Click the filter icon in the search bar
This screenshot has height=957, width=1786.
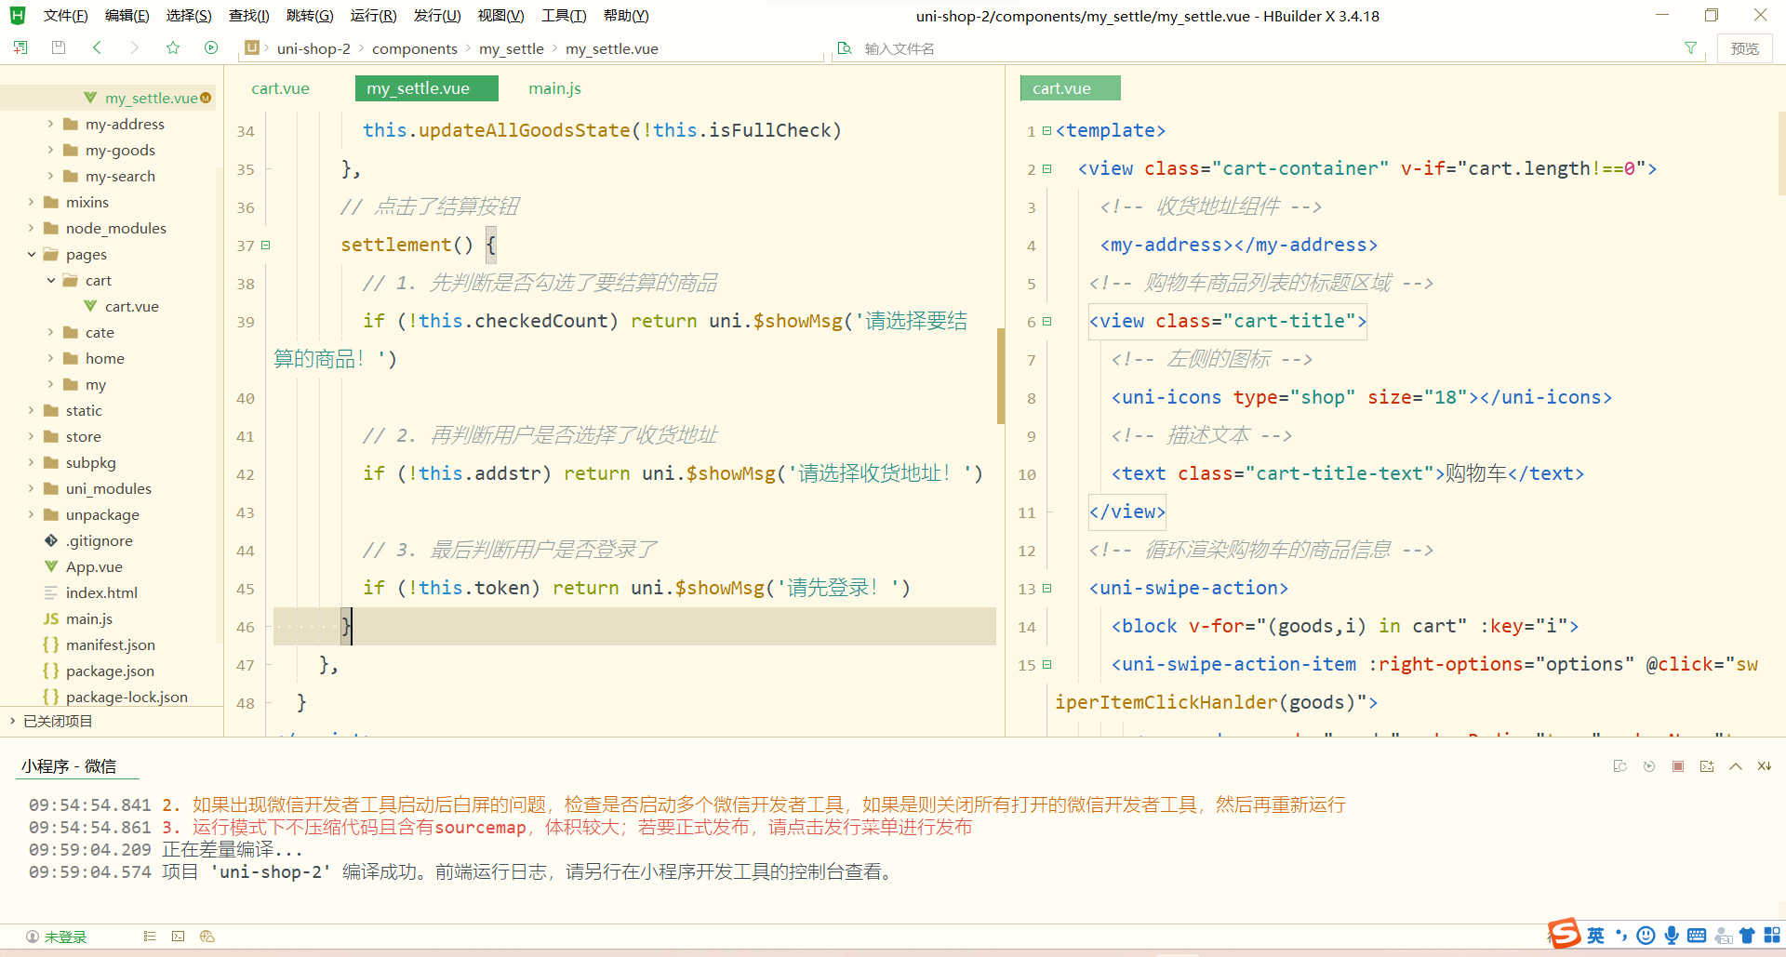(x=1691, y=47)
